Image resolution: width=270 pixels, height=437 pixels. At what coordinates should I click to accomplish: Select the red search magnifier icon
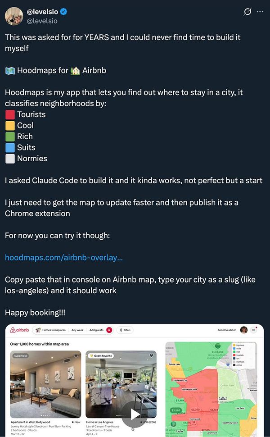(x=109, y=330)
